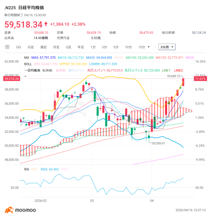Click the 前日終値 value 58,134.24
210x217 pixels.
click(x=199, y=32)
